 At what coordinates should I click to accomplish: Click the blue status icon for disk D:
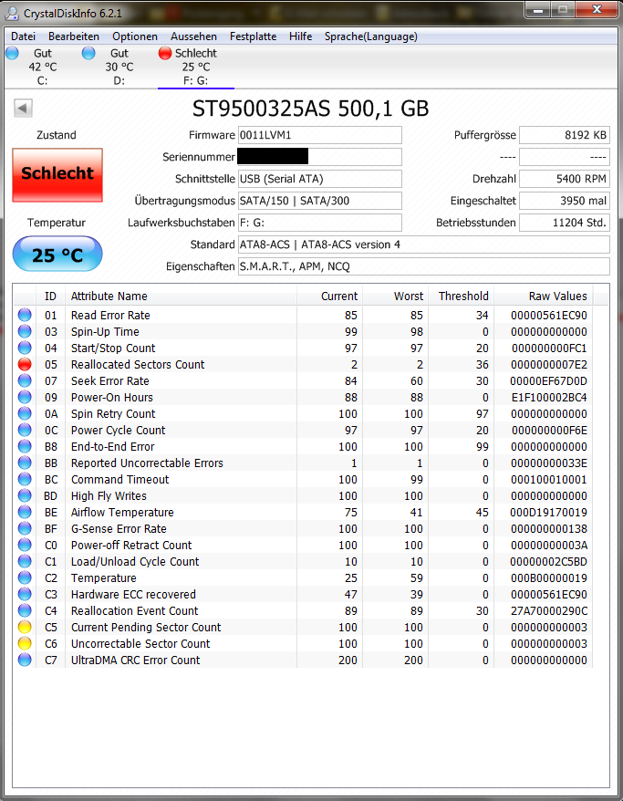pos(88,53)
